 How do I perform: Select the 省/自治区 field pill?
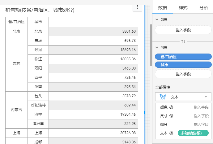pyautogui.click(x=183, y=57)
